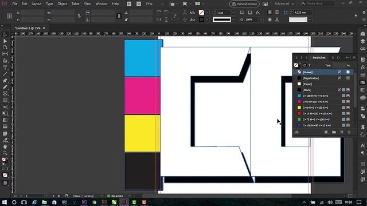Toggle constrain proportions for width and height

[x=79, y=16]
